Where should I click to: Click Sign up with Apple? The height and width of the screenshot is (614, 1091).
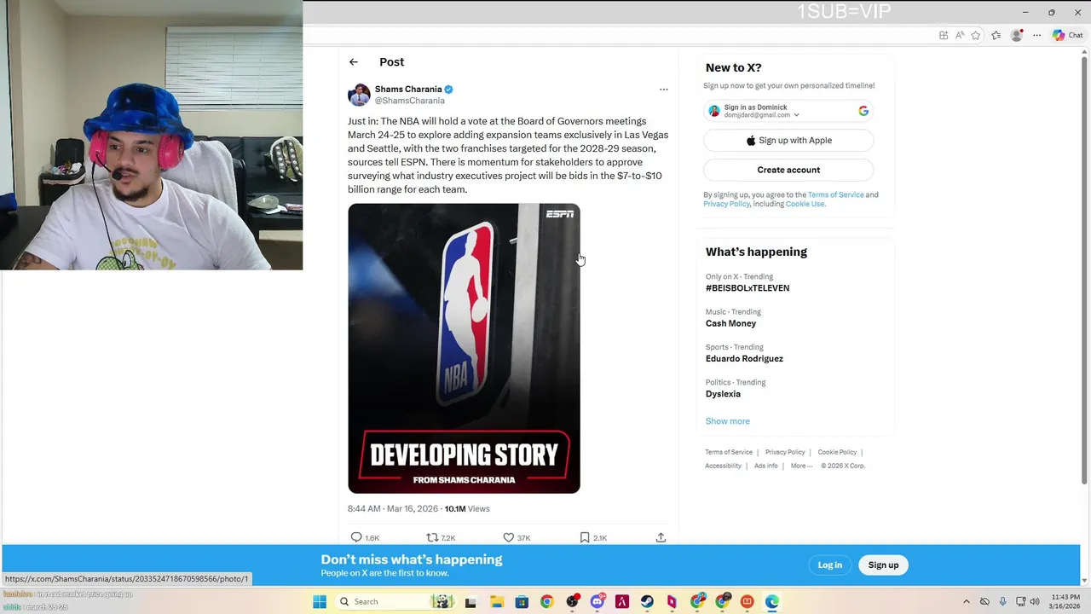coord(788,141)
